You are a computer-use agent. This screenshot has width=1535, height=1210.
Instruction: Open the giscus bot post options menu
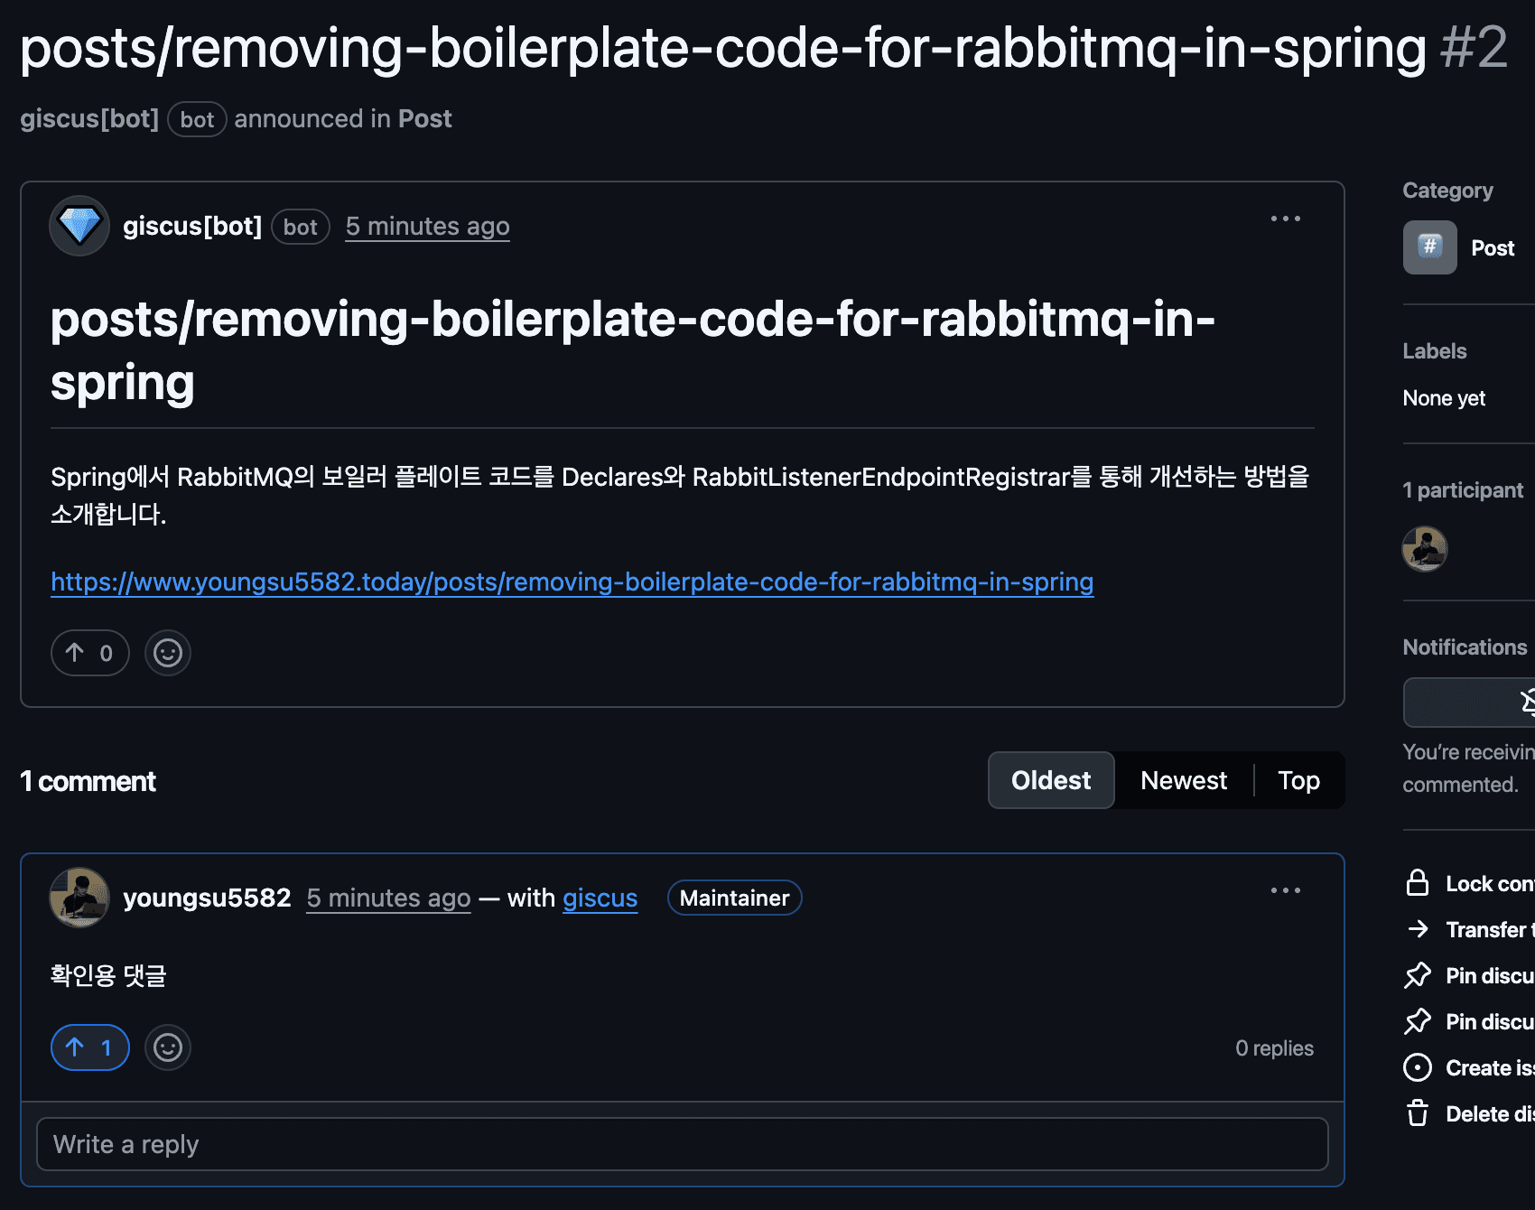pos(1285,219)
